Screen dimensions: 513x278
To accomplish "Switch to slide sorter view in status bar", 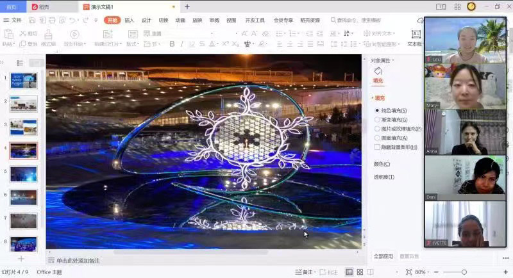I will point(360,272).
